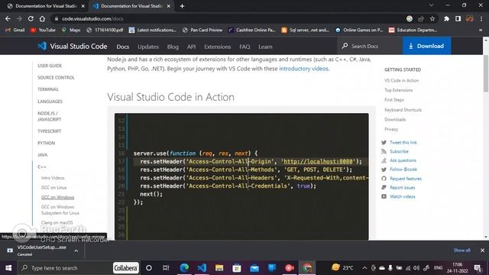Open the Report issues link
The height and width of the screenshot is (275, 489).
[x=403, y=188]
